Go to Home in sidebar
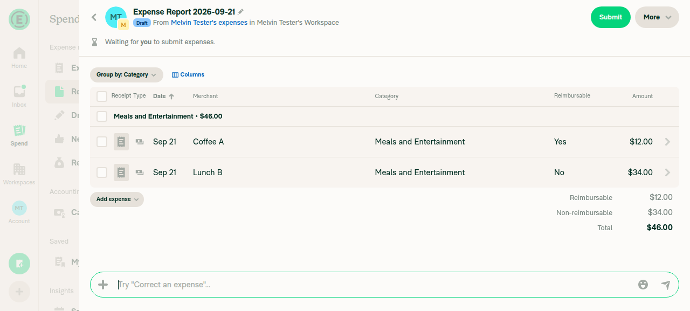The image size is (690, 311). (19, 58)
